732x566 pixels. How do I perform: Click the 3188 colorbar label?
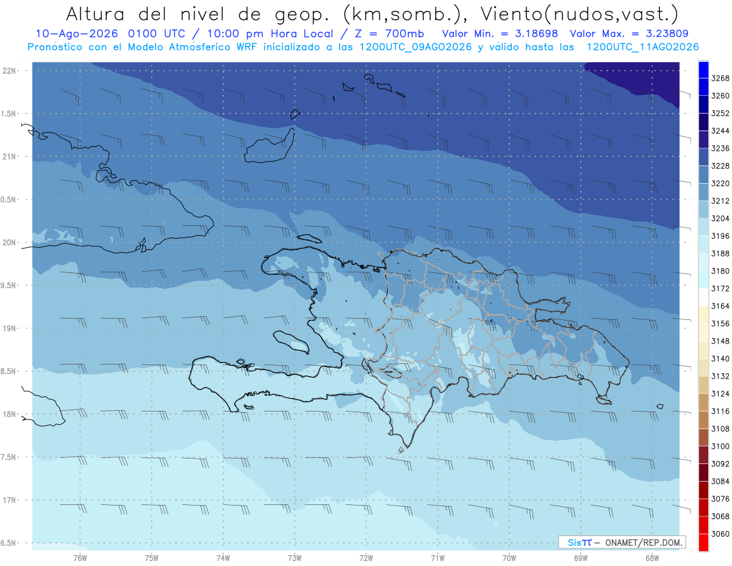pos(720,253)
